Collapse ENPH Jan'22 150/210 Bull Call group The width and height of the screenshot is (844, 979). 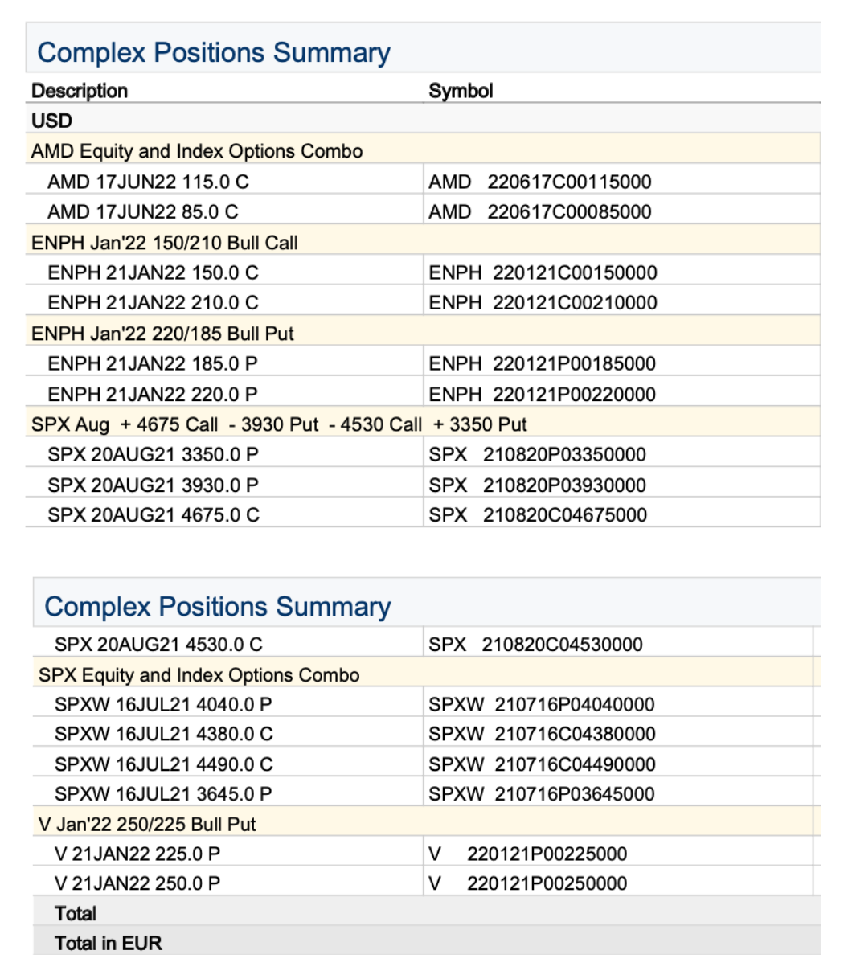[165, 243]
